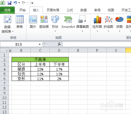Image resolution: width=131 pixels, height=114 pixels.
Task: Select the 下半年 header cell
Action: (x=59, y=64)
